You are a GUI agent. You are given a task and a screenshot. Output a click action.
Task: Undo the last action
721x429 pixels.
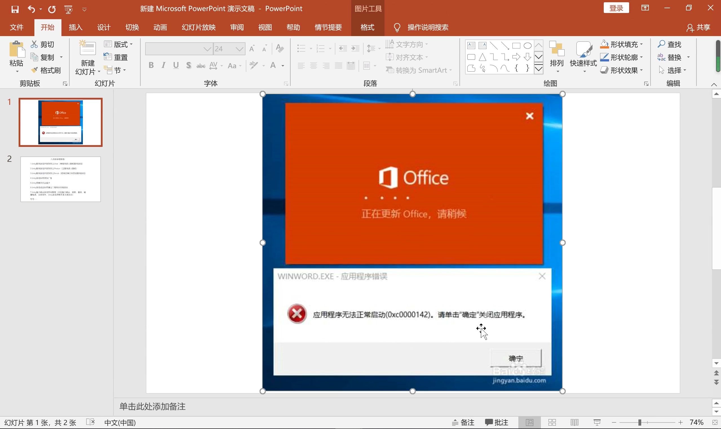[31, 9]
